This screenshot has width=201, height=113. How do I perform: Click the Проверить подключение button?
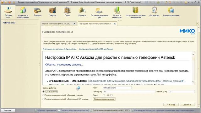pyautogui.click(x=104, y=99)
